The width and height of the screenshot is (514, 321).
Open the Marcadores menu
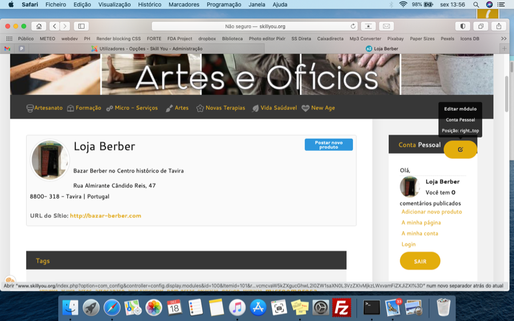(x=184, y=5)
